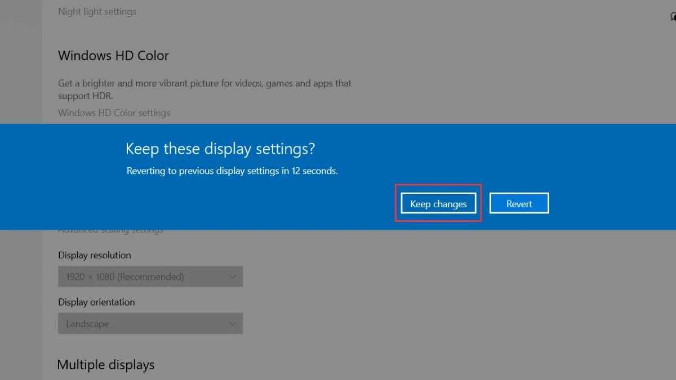This screenshot has height=380, width=676.
Task: Click the partially hidden Advanced scaling settings link
Action: tap(110, 231)
